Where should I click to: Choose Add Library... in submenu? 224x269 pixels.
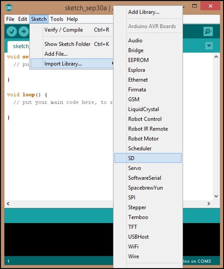(x=148, y=12)
